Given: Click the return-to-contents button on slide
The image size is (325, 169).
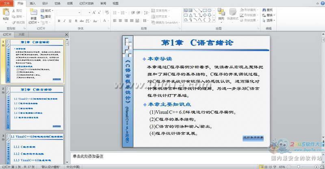Looking at the screenshot, I should (x=253, y=138).
